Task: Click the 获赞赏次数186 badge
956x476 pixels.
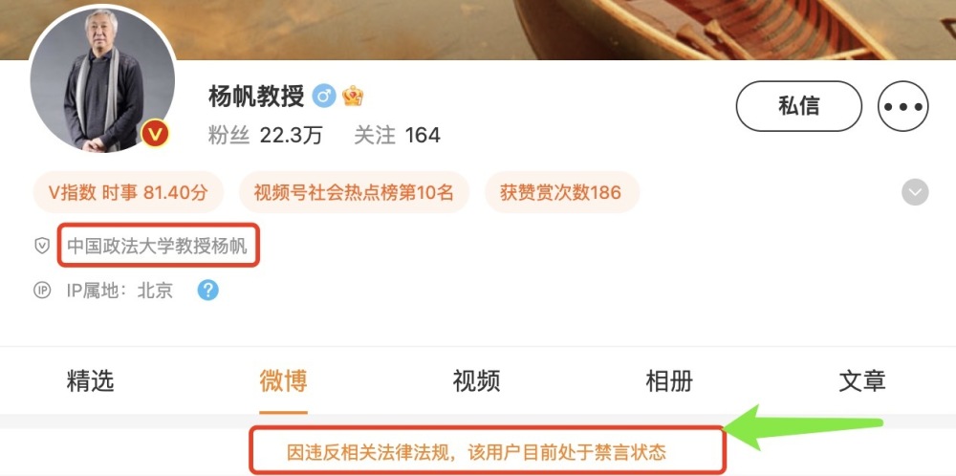Action: click(561, 192)
